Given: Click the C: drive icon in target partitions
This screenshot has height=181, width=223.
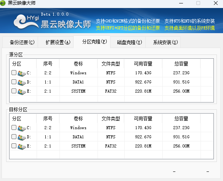Looking at the screenshot, I should (x=22, y=128).
